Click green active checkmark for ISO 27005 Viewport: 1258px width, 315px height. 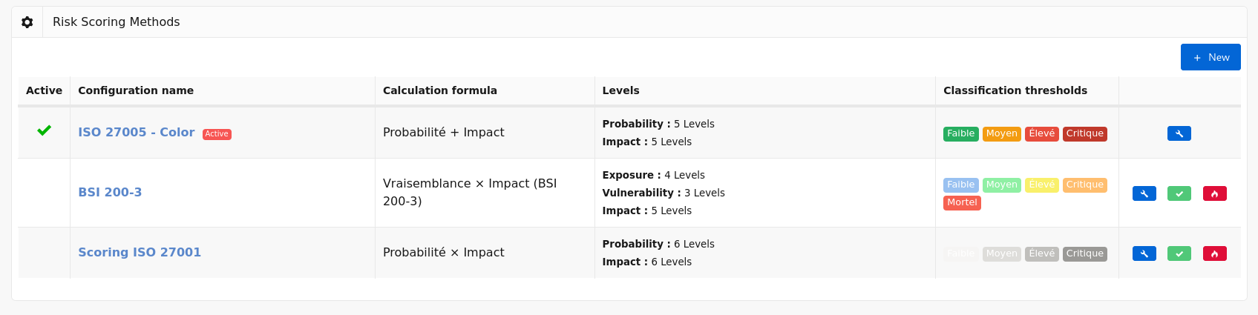coord(45,130)
